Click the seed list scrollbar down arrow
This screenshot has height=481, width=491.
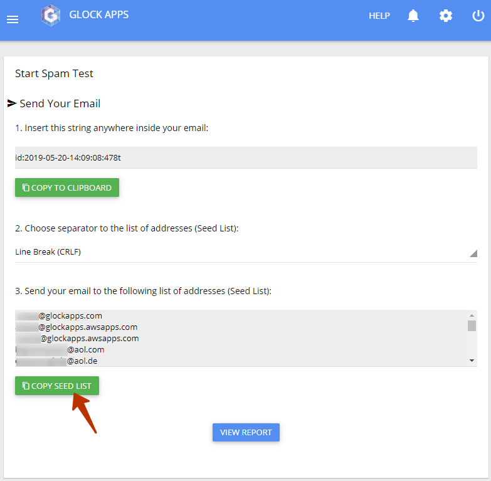click(x=472, y=361)
